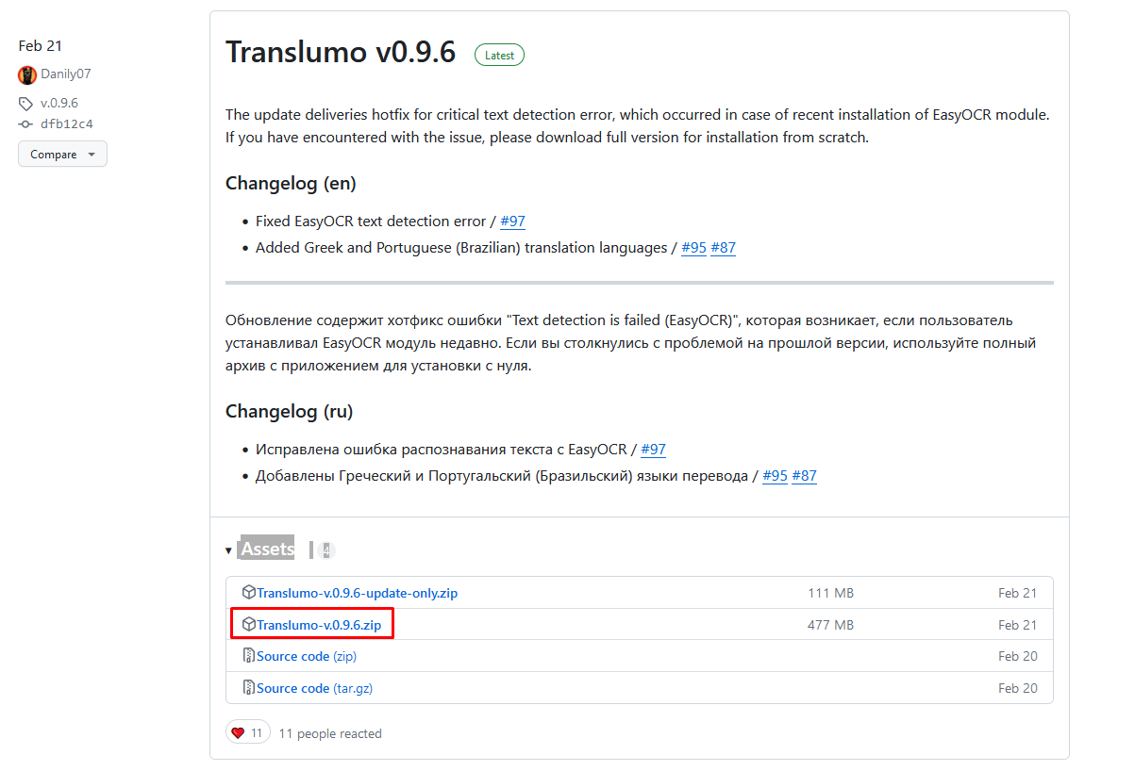Download Translumo-v.0.9.6-update-only.zip
Viewport: 1135px width, 771px height.
357,594
